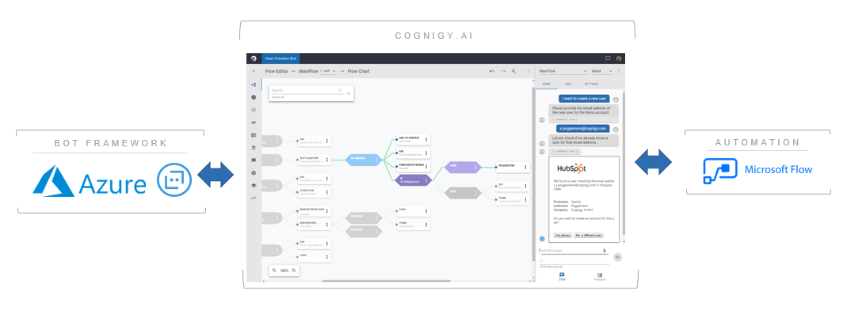Viewport: 851px width, 317px height.
Task: Click the diamond icon in the sidebar
Action: (254, 109)
